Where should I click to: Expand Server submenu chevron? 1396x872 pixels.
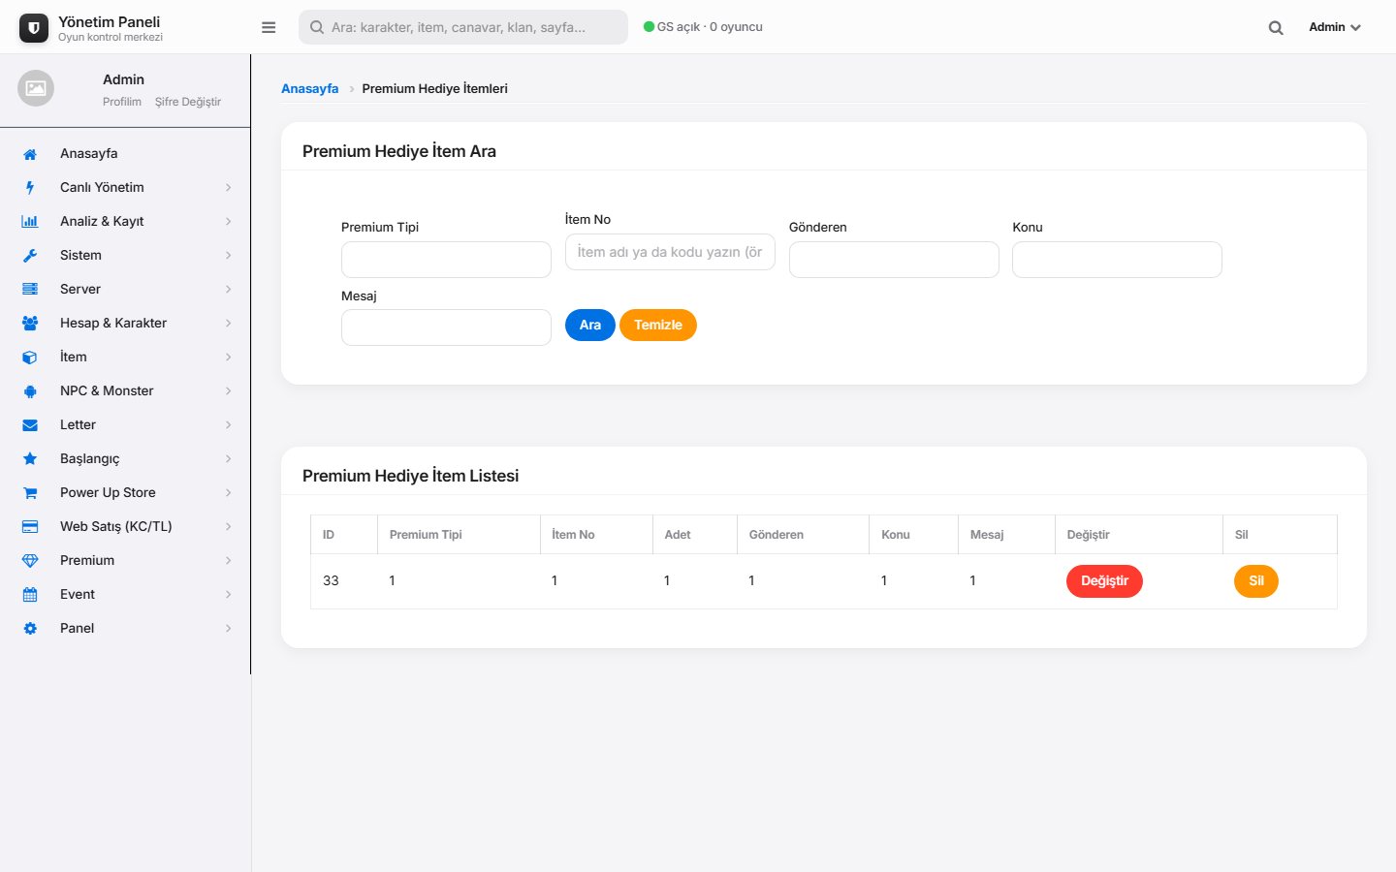[x=229, y=290]
